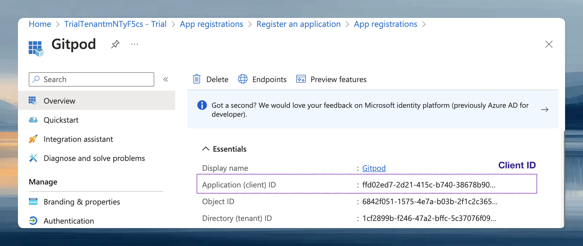Open Endpoints from the toolbar
The width and height of the screenshot is (583, 246).
pos(269,79)
